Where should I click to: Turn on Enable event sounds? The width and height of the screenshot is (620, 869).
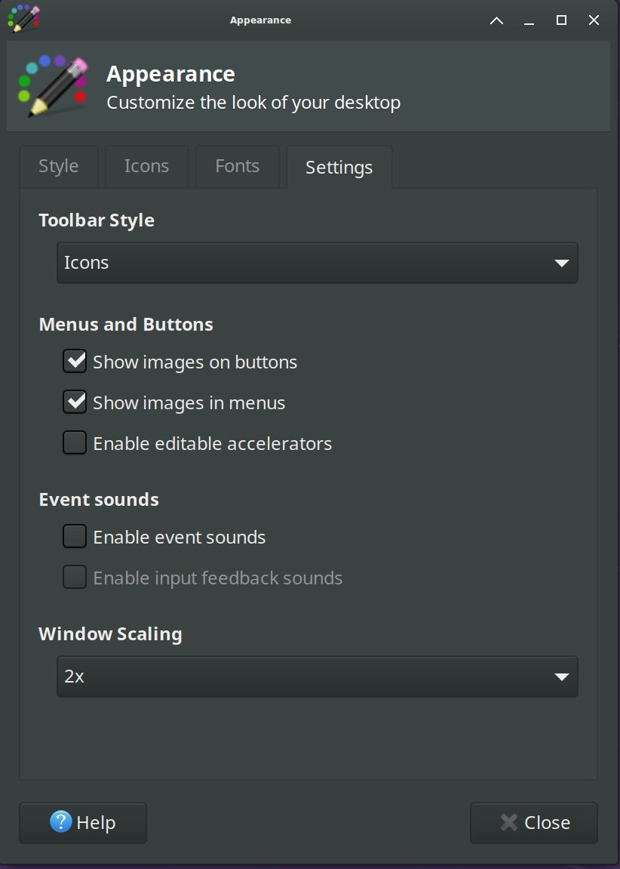pyautogui.click(x=75, y=537)
